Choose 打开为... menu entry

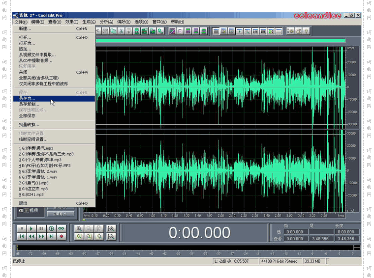pos(54,43)
